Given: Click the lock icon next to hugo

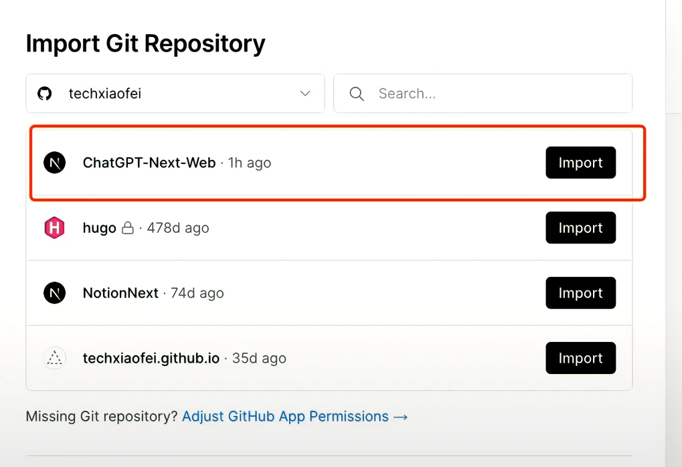Looking at the screenshot, I should pos(127,227).
